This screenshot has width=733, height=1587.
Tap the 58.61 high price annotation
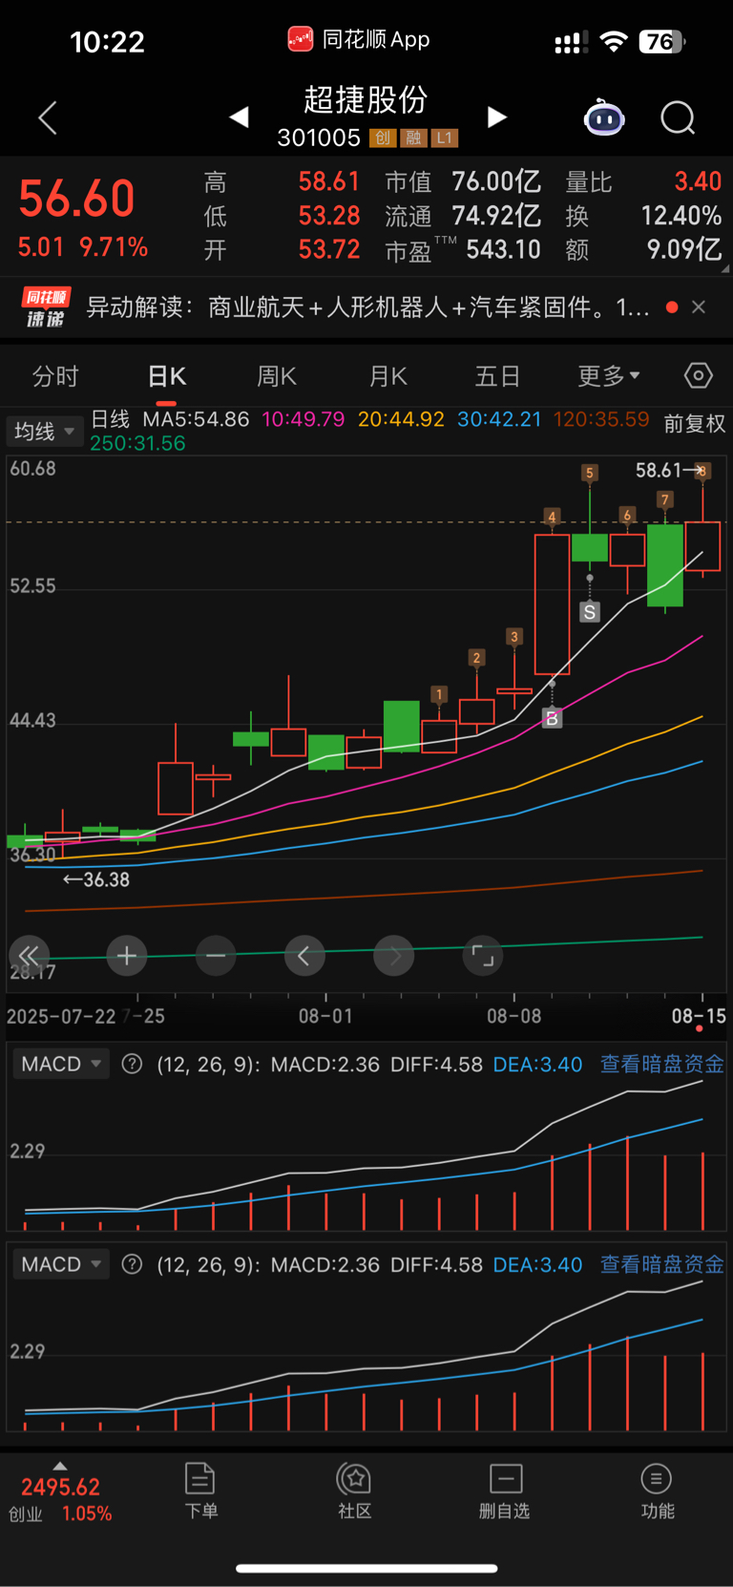coord(659,470)
